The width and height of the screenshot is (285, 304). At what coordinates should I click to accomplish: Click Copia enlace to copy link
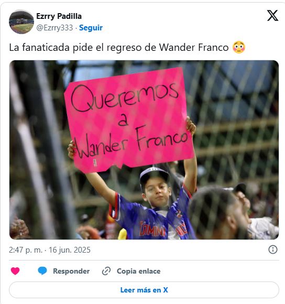pyautogui.click(x=138, y=271)
